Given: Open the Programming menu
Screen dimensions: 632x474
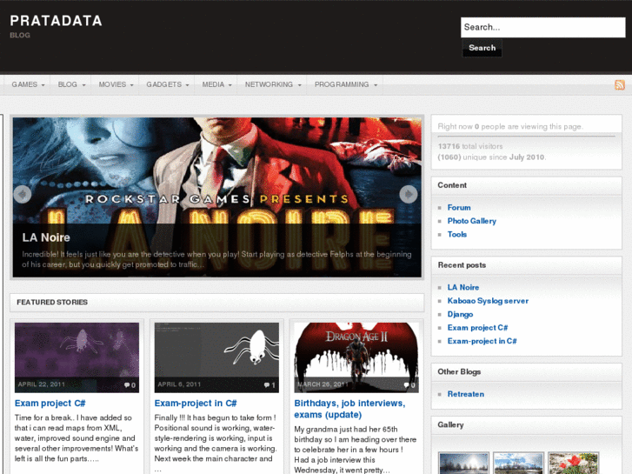Looking at the screenshot, I should click(346, 84).
